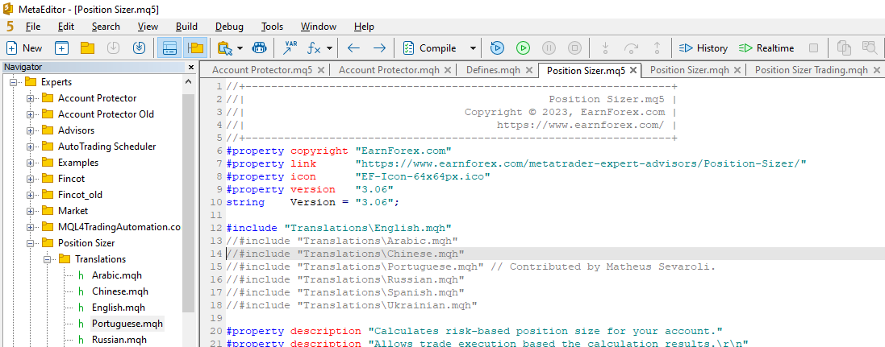
Task: Click the navigate back arrow
Action: pos(353,48)
